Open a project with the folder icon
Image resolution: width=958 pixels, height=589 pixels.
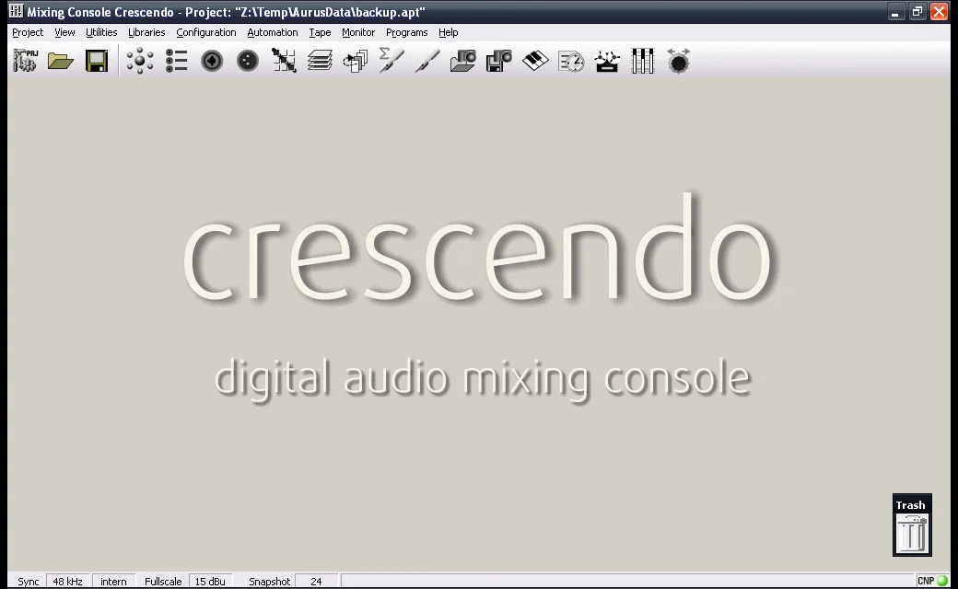(x=61, y=61)
